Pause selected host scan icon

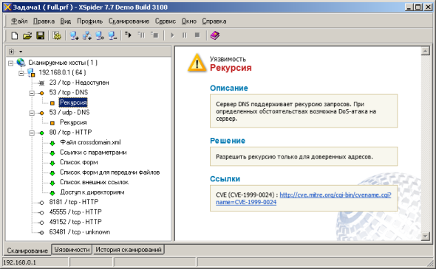pyautogui.click(x=142, y=35)
